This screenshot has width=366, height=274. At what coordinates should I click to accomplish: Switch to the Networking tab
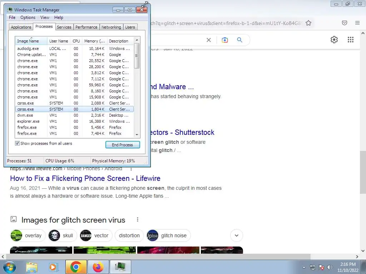click(111, 27)
